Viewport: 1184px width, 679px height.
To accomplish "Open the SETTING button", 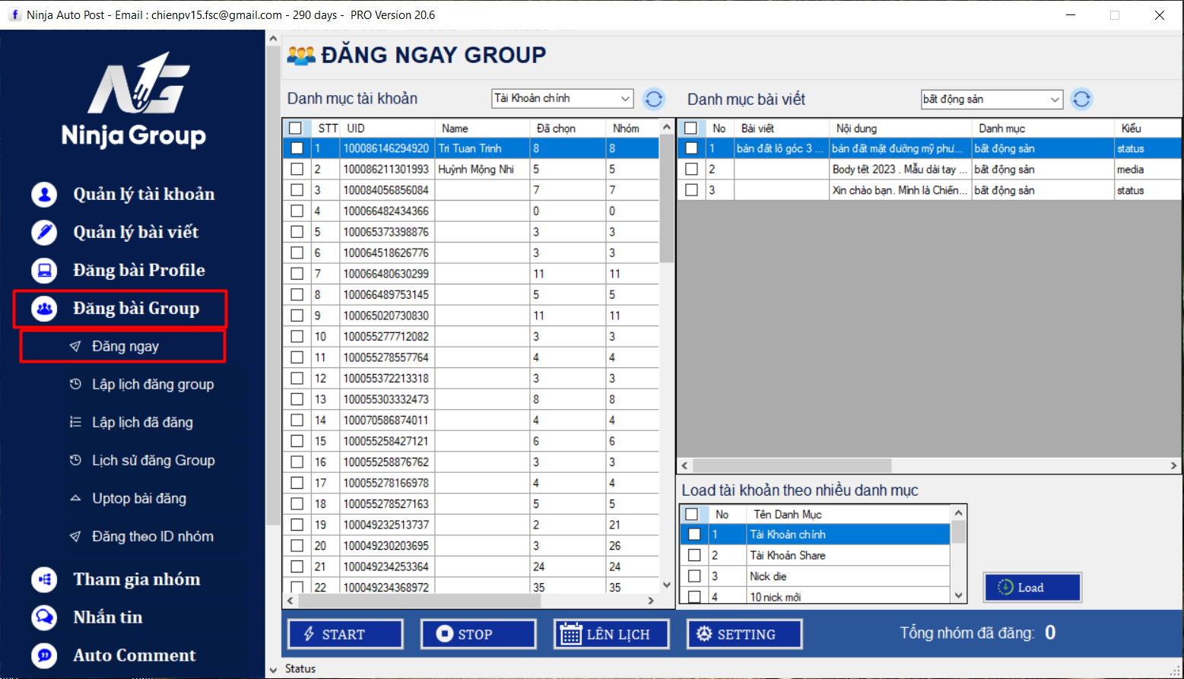I will [744, 634].
